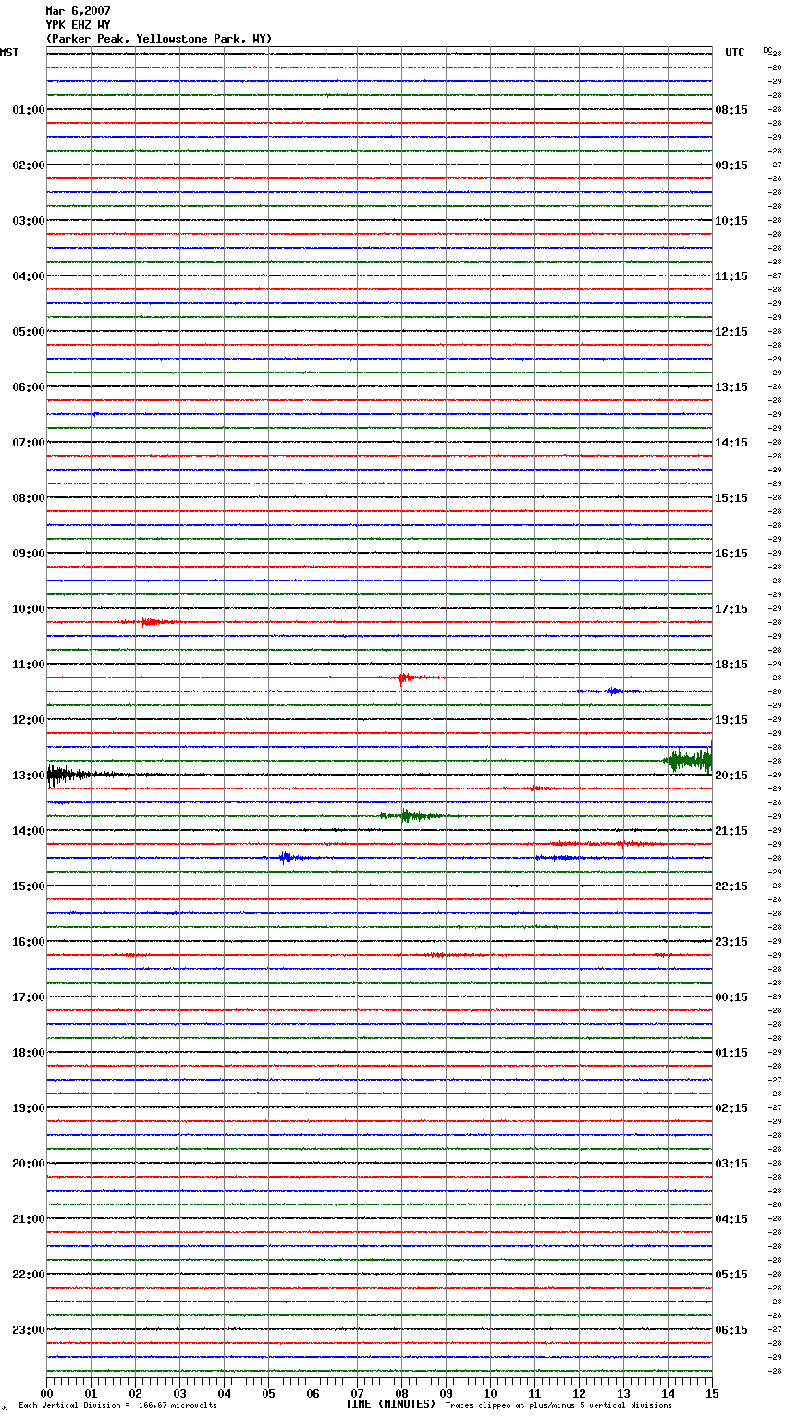Select the 09:00 MST time label

(x=29, y=554)
